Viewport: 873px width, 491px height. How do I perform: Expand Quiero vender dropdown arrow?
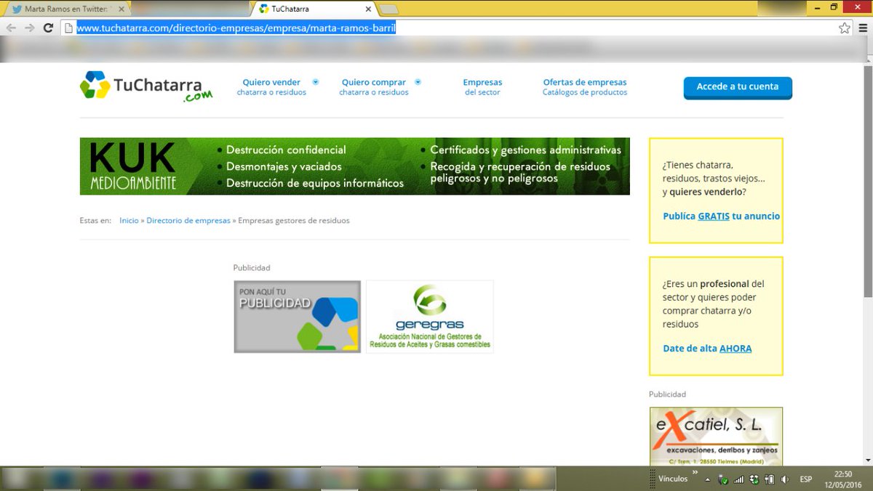(x=316, y=82)
